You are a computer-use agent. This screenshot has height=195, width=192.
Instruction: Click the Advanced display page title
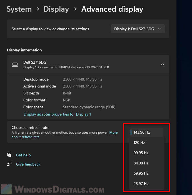tap(112, 9)
